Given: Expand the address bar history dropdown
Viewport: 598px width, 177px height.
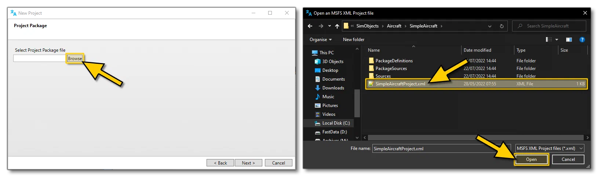Looking at the screenshot, I should [490, 26].
